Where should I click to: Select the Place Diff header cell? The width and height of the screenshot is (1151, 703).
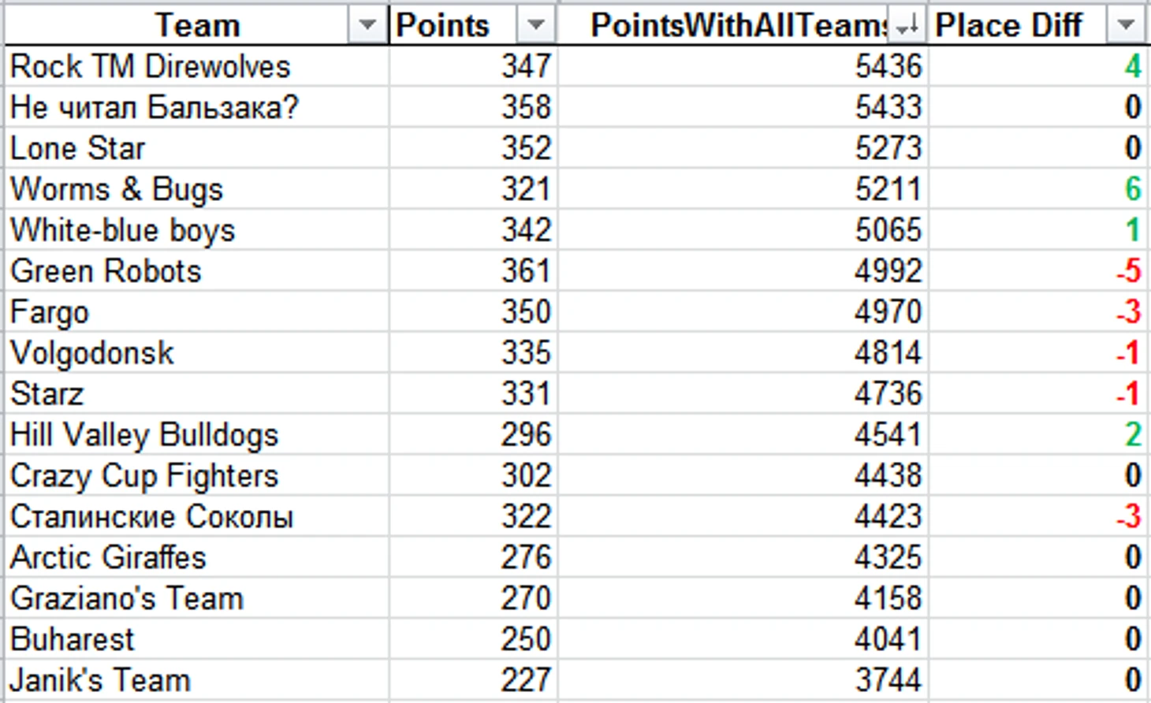pos(1038,25)
